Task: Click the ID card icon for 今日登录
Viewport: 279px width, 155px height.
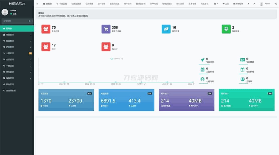Action: point(242,60)
